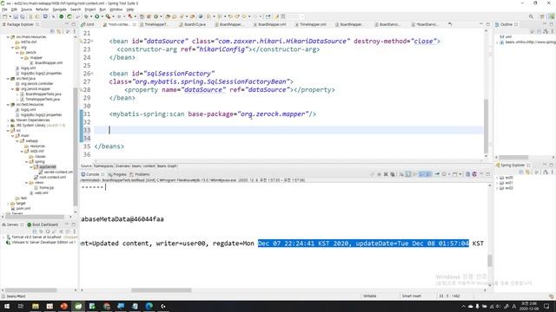
Task: Open the Display Selected Console dropdown
Action: tap(450, 174)
